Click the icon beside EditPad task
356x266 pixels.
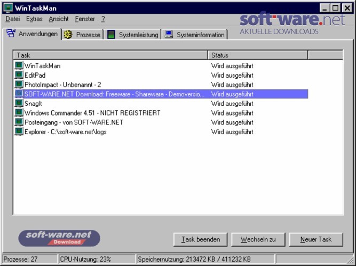[19, 75]
